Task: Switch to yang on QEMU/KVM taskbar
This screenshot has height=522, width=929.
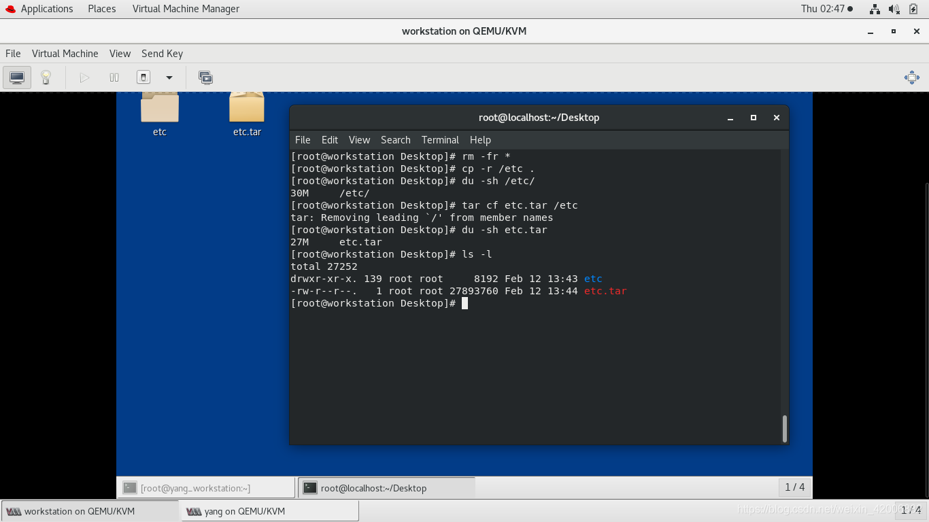Action: 269,511
